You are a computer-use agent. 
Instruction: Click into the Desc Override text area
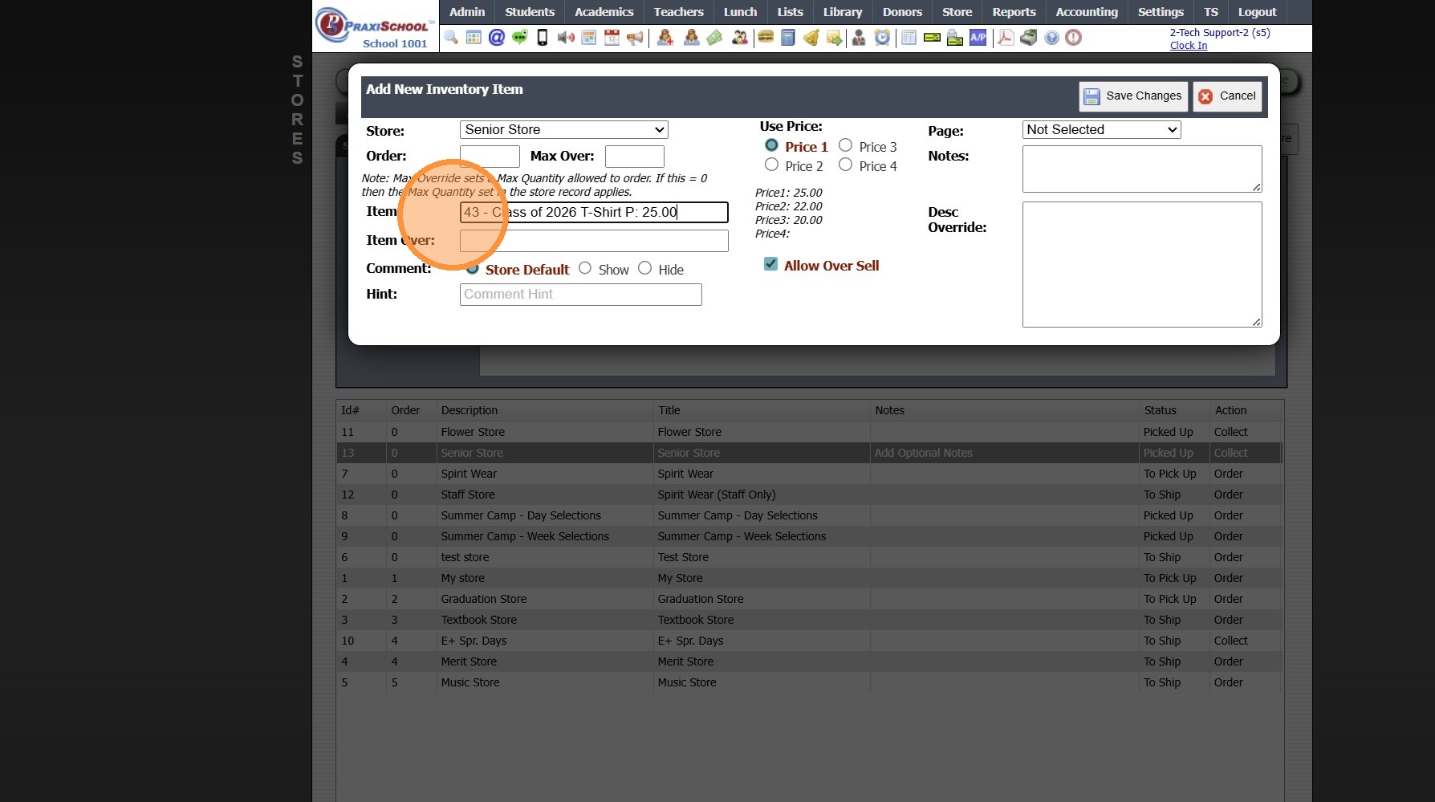click(x=1142, y=264)
